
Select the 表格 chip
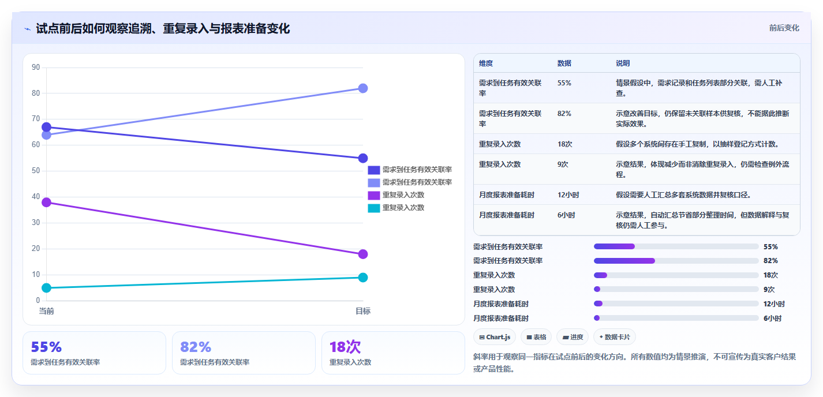pyautogui.click(x=536, y=337)
